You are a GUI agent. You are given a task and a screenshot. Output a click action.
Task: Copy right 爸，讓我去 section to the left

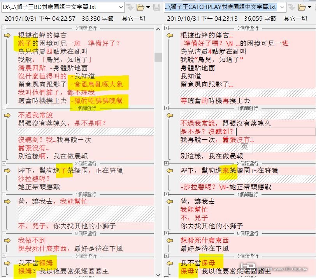point(170,201)
